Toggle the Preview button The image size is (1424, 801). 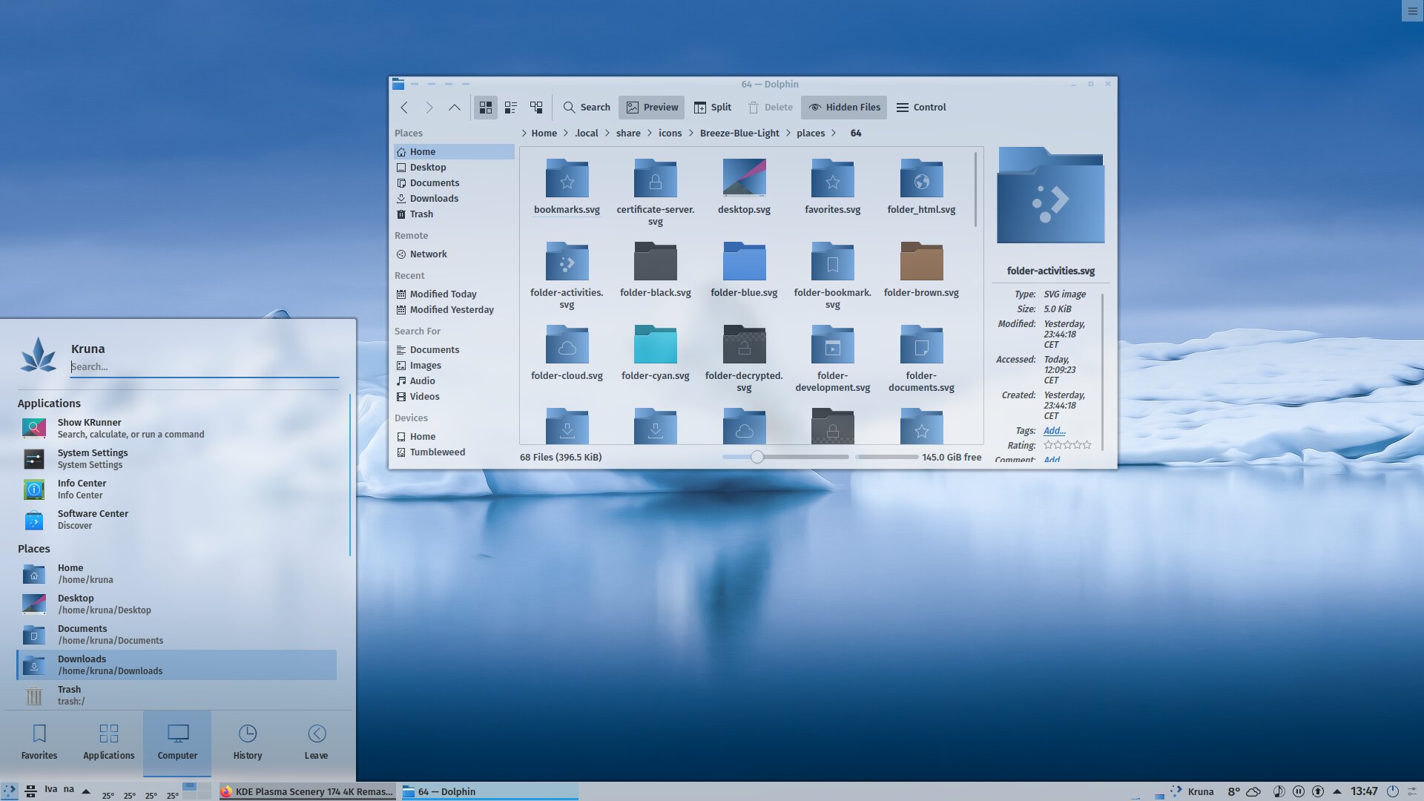coord(653,108)
